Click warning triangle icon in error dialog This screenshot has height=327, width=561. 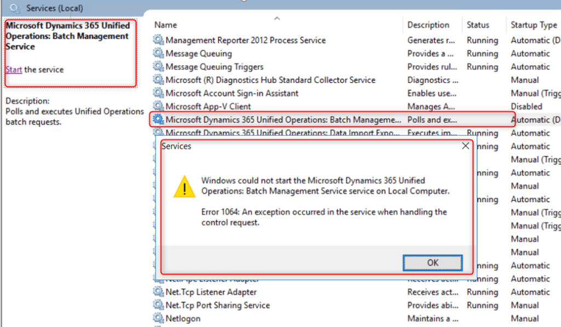click(184, 187)
